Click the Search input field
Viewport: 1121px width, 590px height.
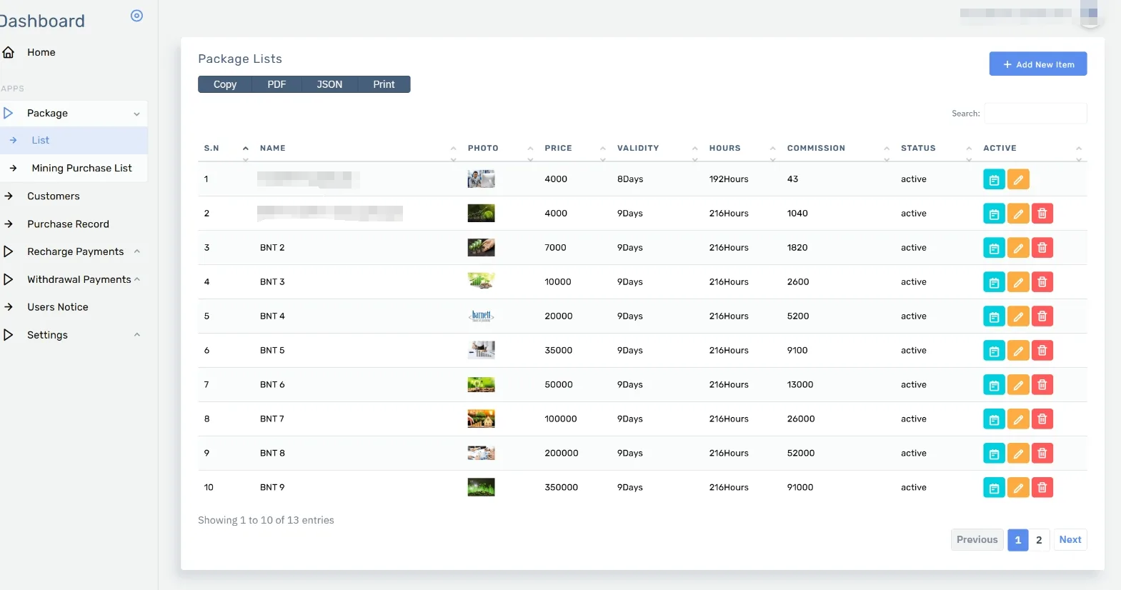[x=1035, y=114]
